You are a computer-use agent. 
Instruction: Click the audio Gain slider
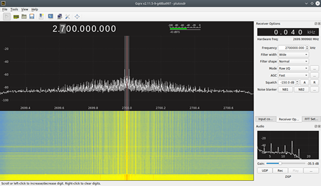(x=280, y=163)
